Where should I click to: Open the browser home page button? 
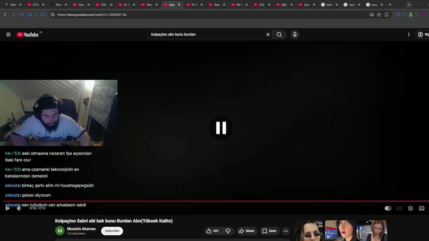pyautogui.click(x=30, y=15)
